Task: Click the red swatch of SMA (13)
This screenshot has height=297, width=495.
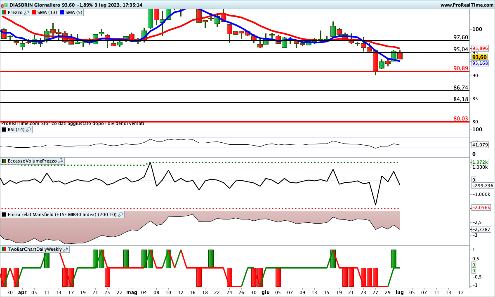Action: coord(34,12)
